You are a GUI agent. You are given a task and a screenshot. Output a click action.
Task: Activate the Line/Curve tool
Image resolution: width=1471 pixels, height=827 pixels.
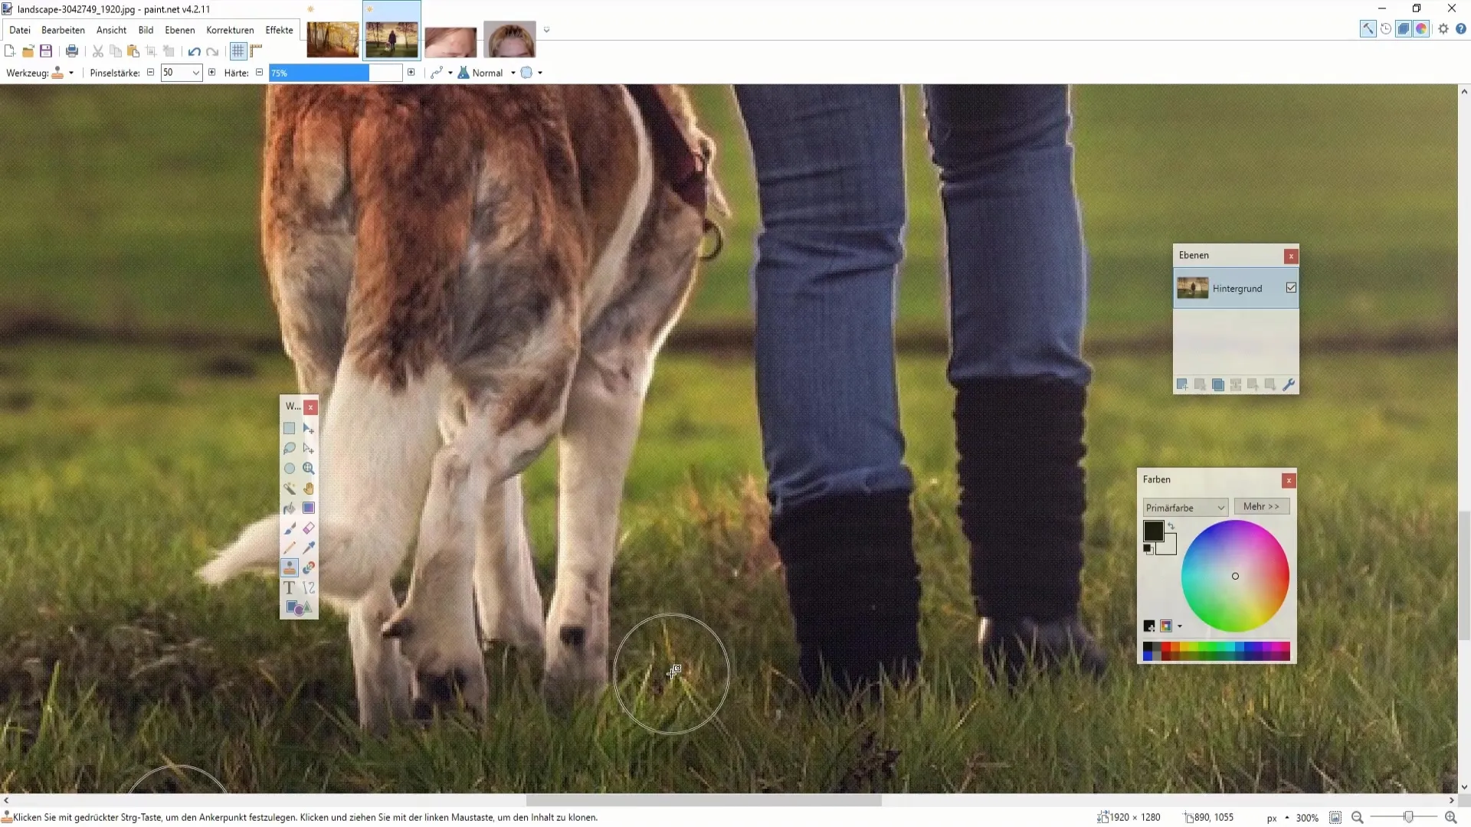tap(309, 587)
